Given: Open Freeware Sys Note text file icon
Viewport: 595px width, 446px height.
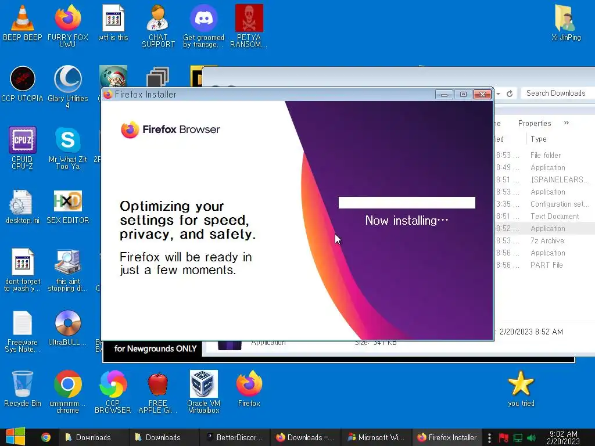Looking at the screenshot, I should pyautogui.click(x=23, y=332).
